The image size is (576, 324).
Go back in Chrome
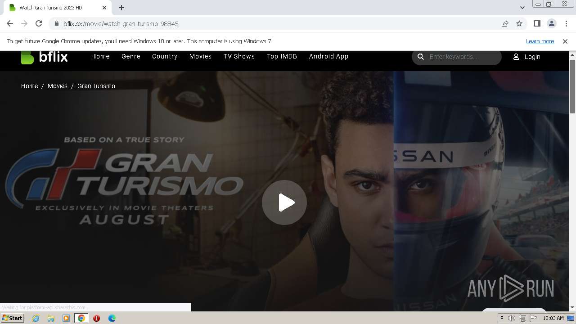pos(10,23)
